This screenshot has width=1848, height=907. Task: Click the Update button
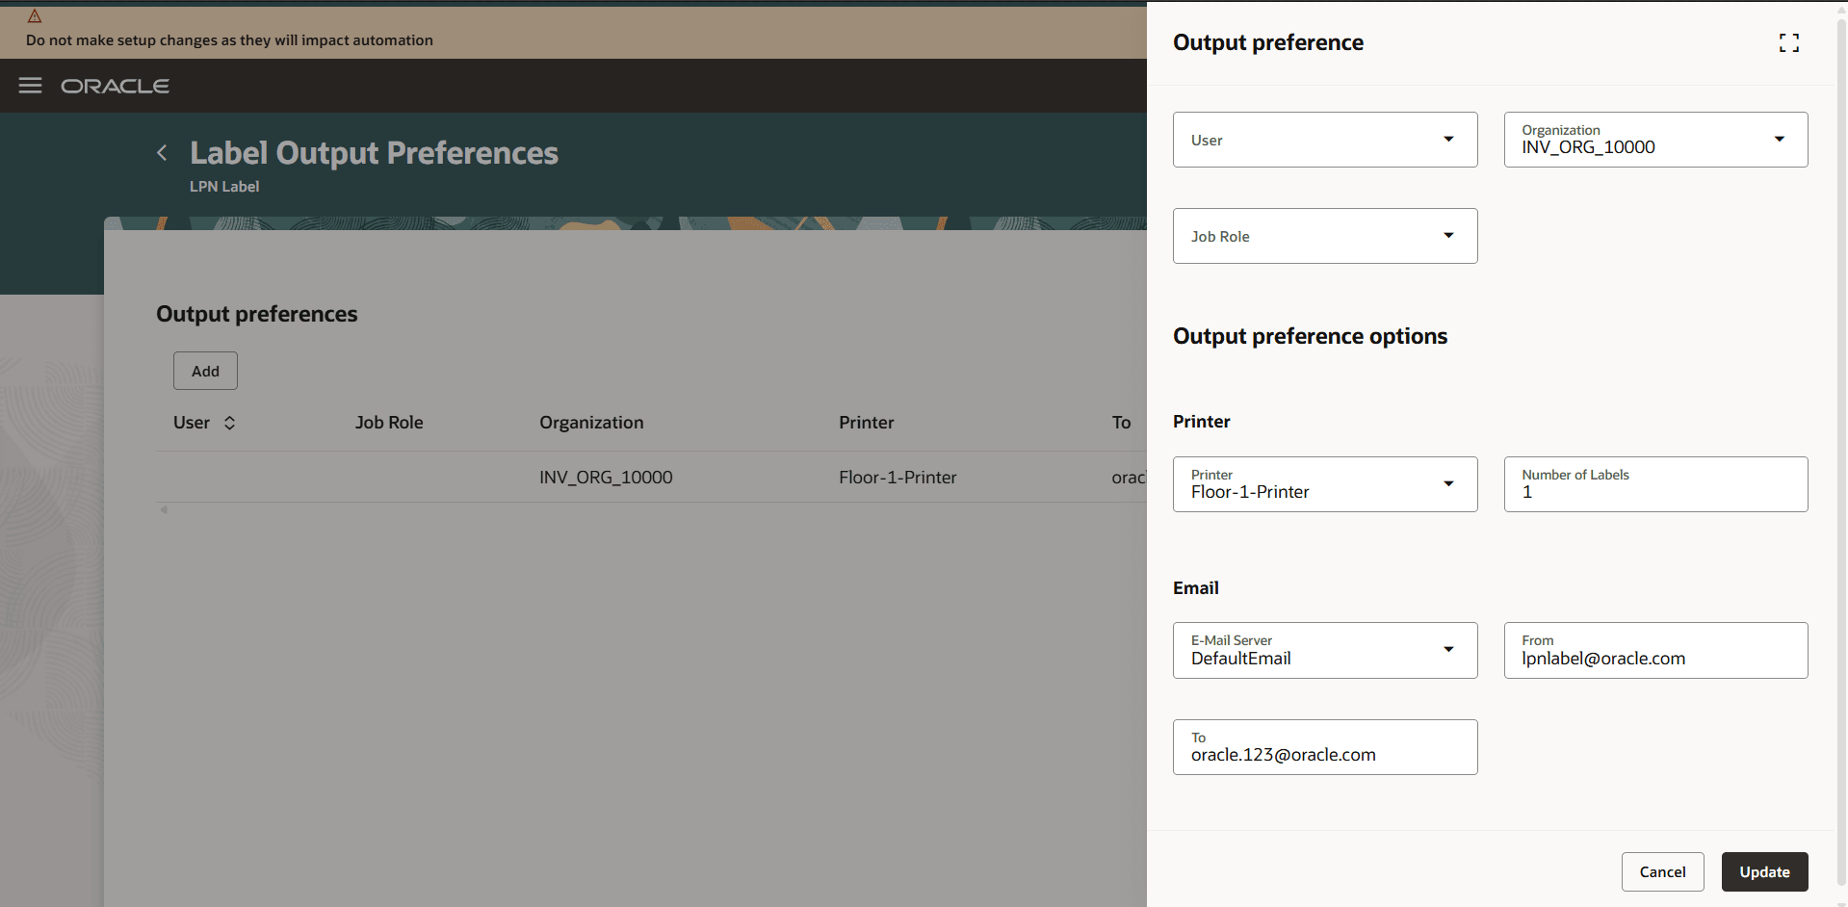1764,871
